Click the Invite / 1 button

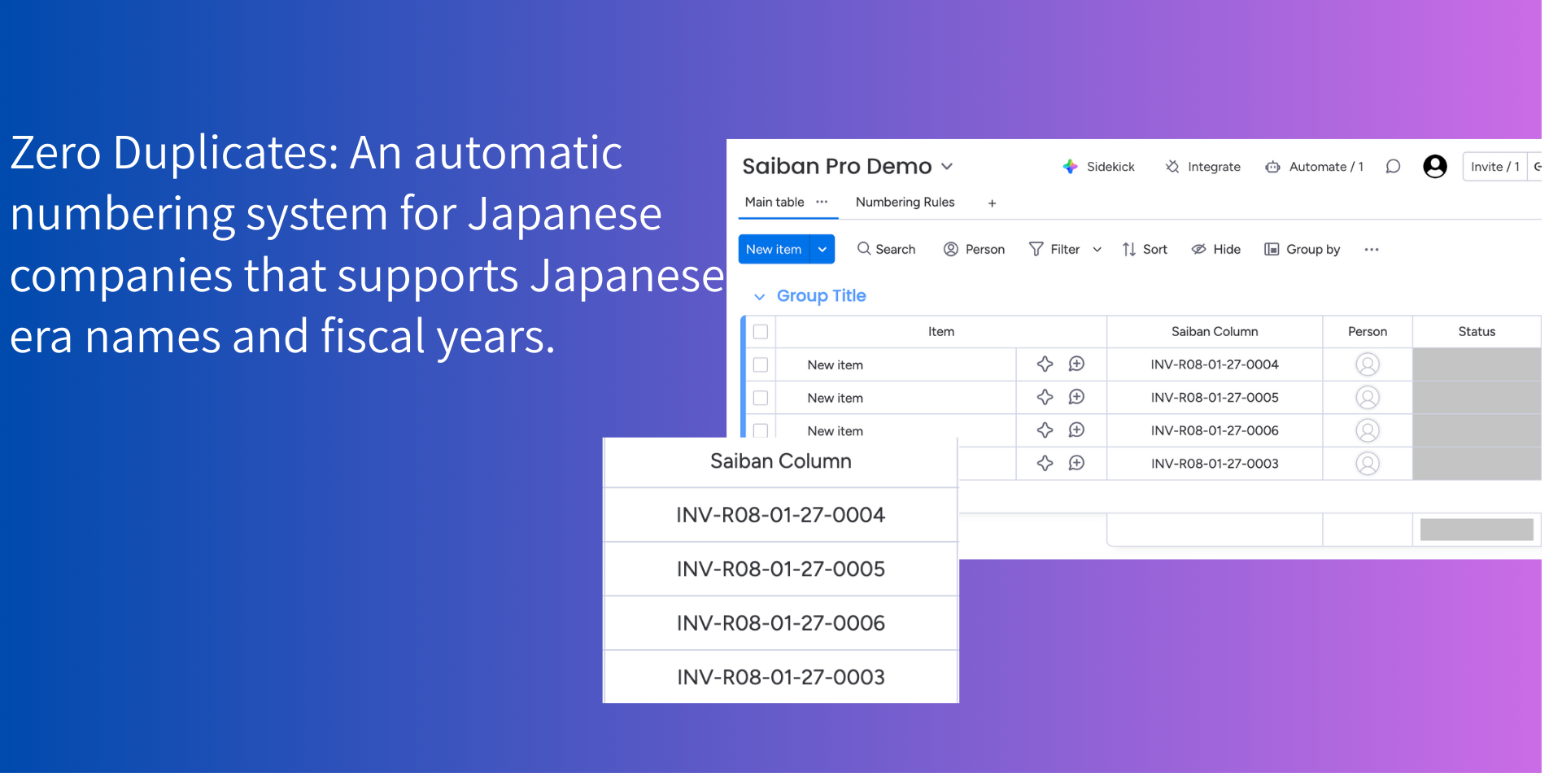(1494, 167)
